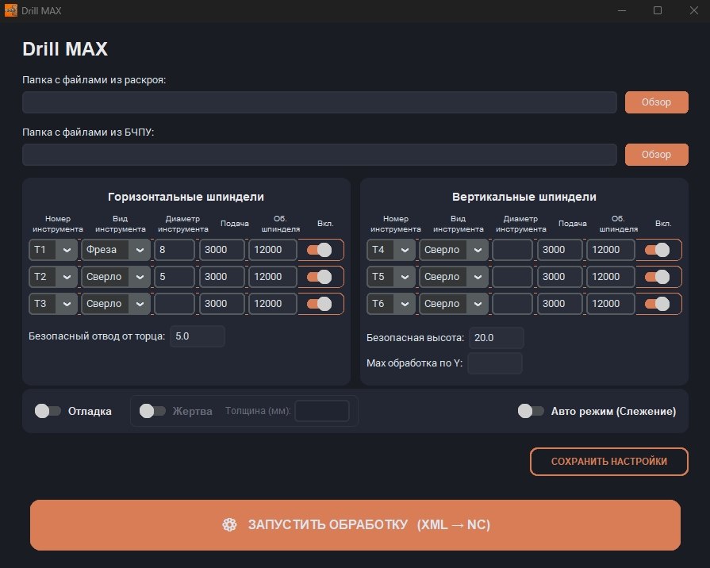Click the T6 feed field showing 3000
Image resolution: width=710 pixels, height=568 pixels.
click(x=559, y=304)
